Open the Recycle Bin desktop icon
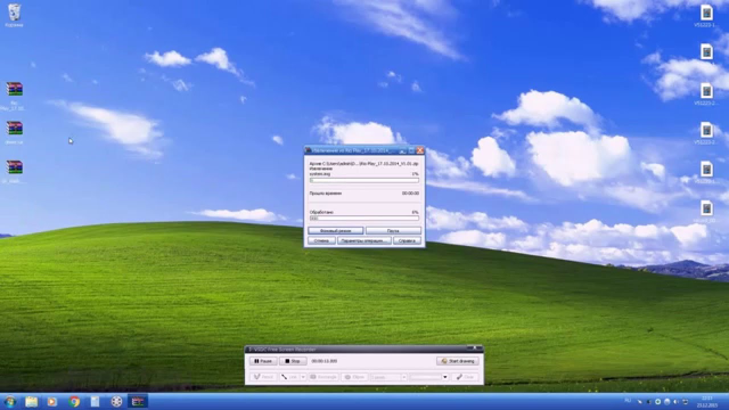Image resolution: width=729 pixels, height=410 pixels. 14,15
